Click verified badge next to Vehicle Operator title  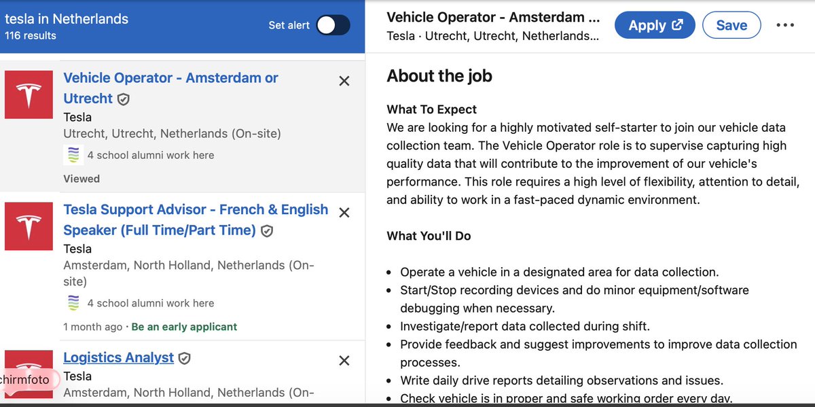pos(123,99)
